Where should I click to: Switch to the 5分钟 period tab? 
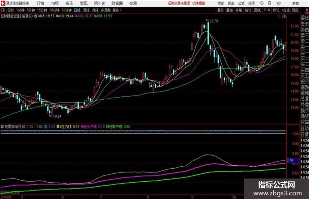pos(31,10)
